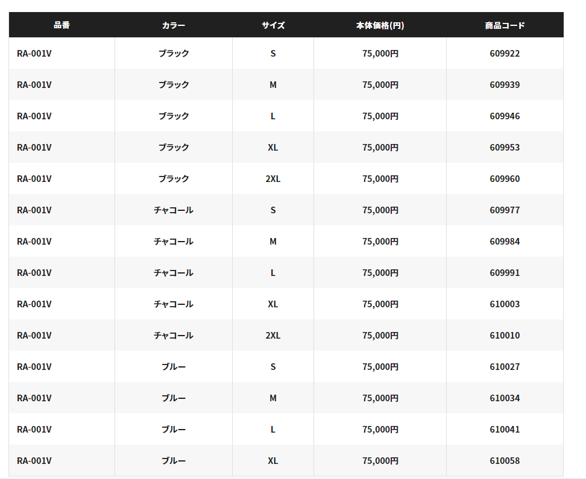Select product code 609960

[x=505, y=179]
